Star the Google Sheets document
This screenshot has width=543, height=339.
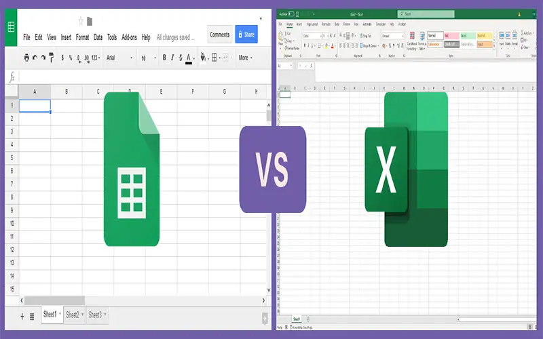pyautogui.click(x=81, y=21)
